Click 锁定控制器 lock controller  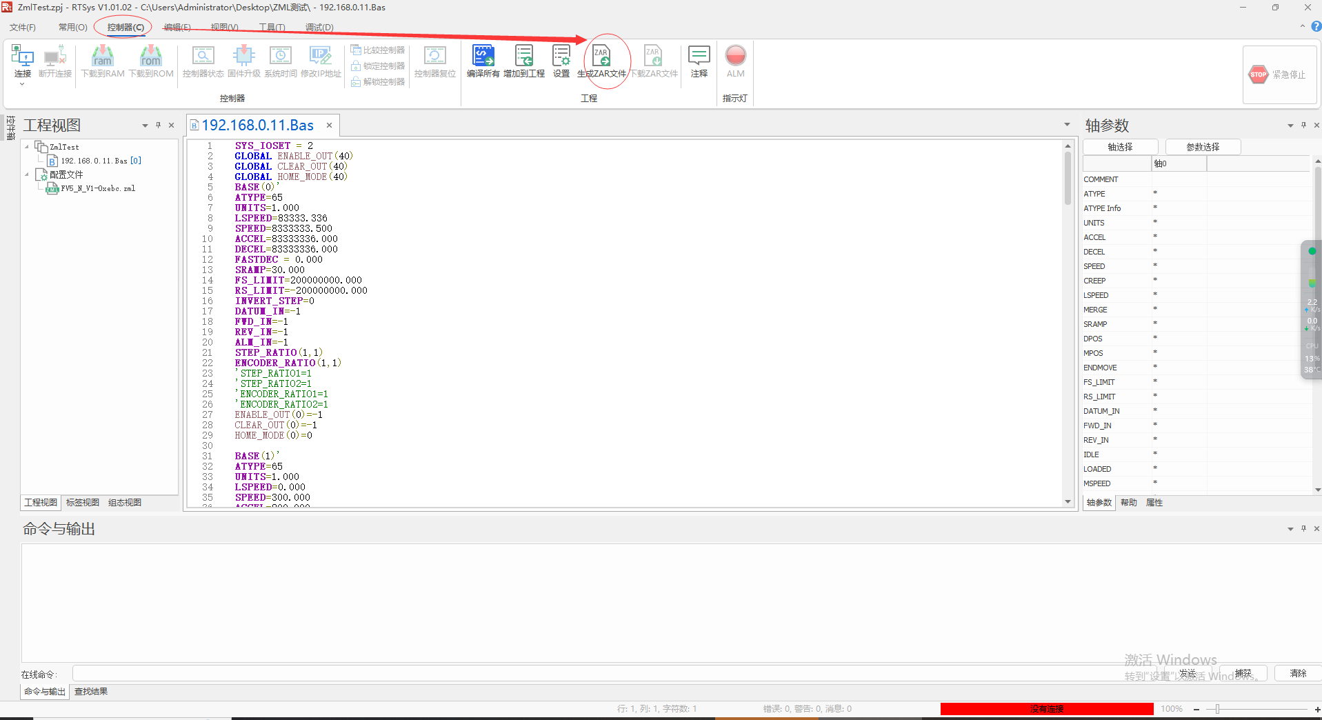click(x=378, y=66)
